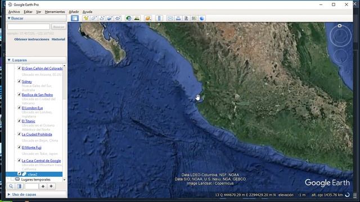This screenshot has height=202, width=360.
Task: Click the Print toolbar icon
Action: (178, 19)
